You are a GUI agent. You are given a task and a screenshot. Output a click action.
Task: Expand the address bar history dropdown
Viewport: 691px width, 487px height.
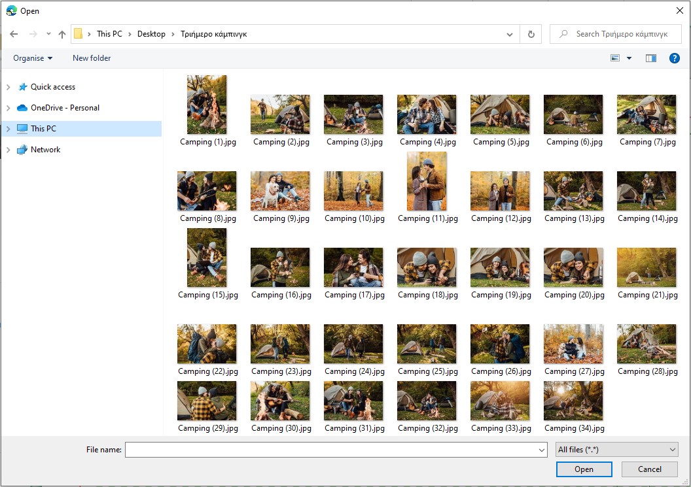pyautogui.click(x=510, y=34)
